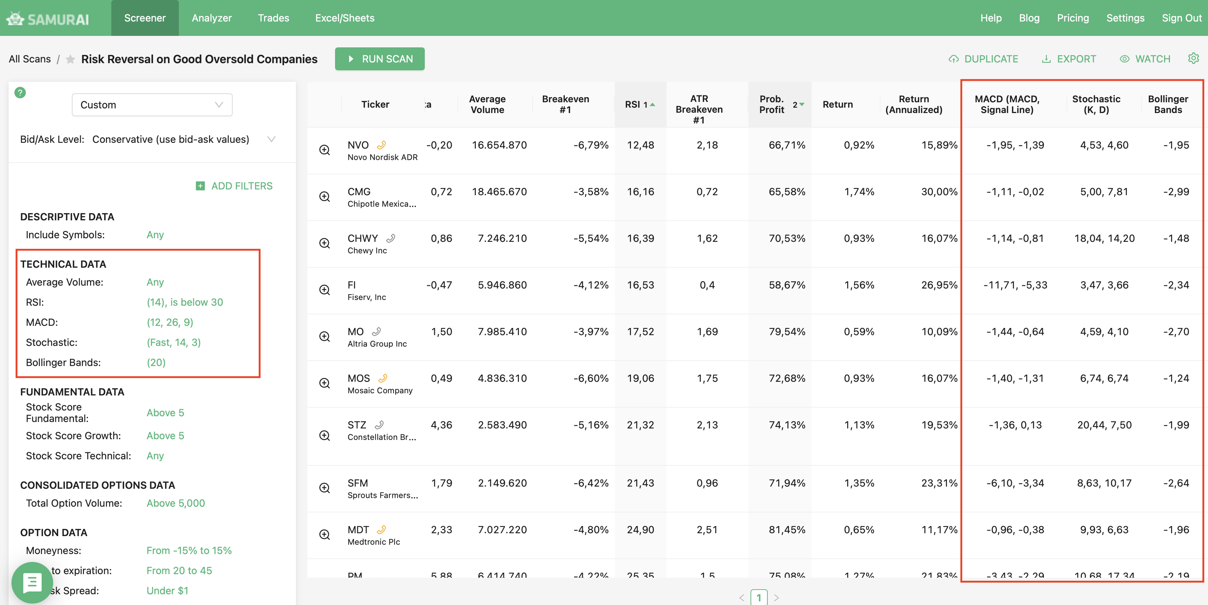Screen dimensions: 1208x605
Task: Switch to the Analyzer tab
Action: click(212, 18)
